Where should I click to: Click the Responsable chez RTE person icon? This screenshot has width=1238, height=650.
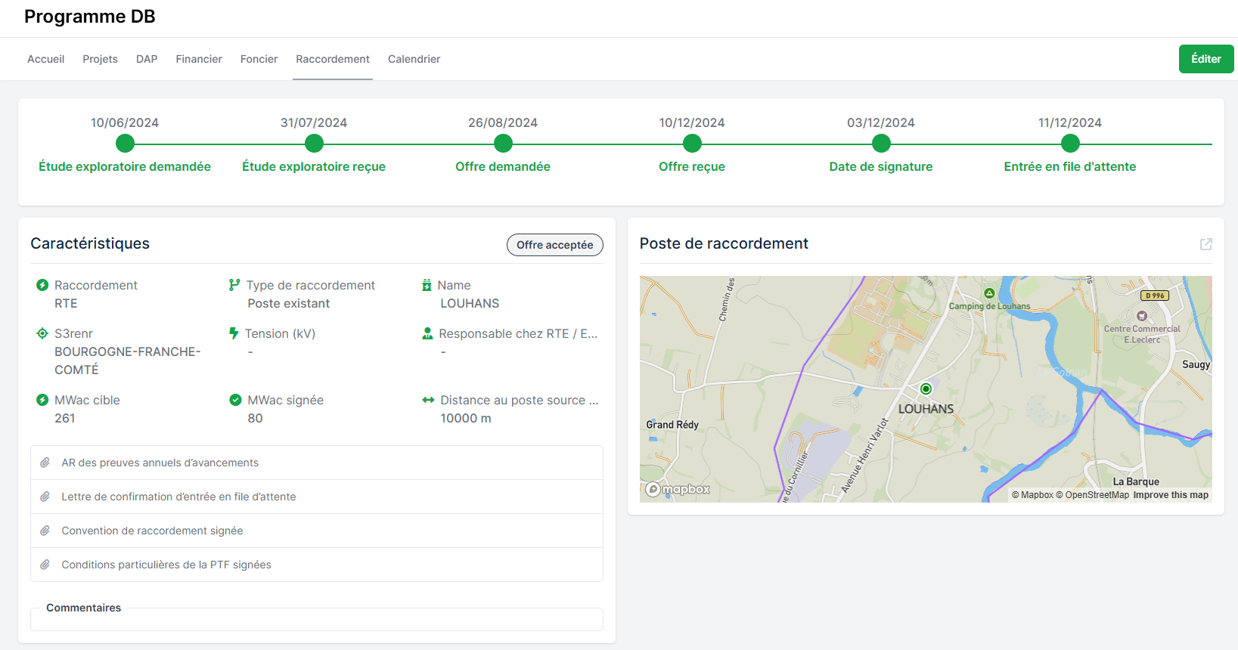[x=427, y=333]
